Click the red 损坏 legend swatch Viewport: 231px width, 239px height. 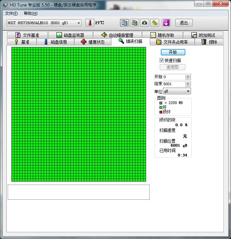point(161,112)
